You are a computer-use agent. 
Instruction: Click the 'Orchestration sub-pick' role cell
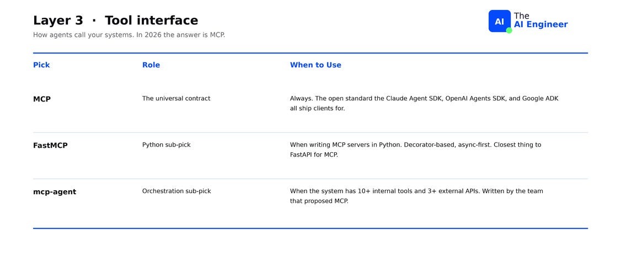click(x=176, y=191)
